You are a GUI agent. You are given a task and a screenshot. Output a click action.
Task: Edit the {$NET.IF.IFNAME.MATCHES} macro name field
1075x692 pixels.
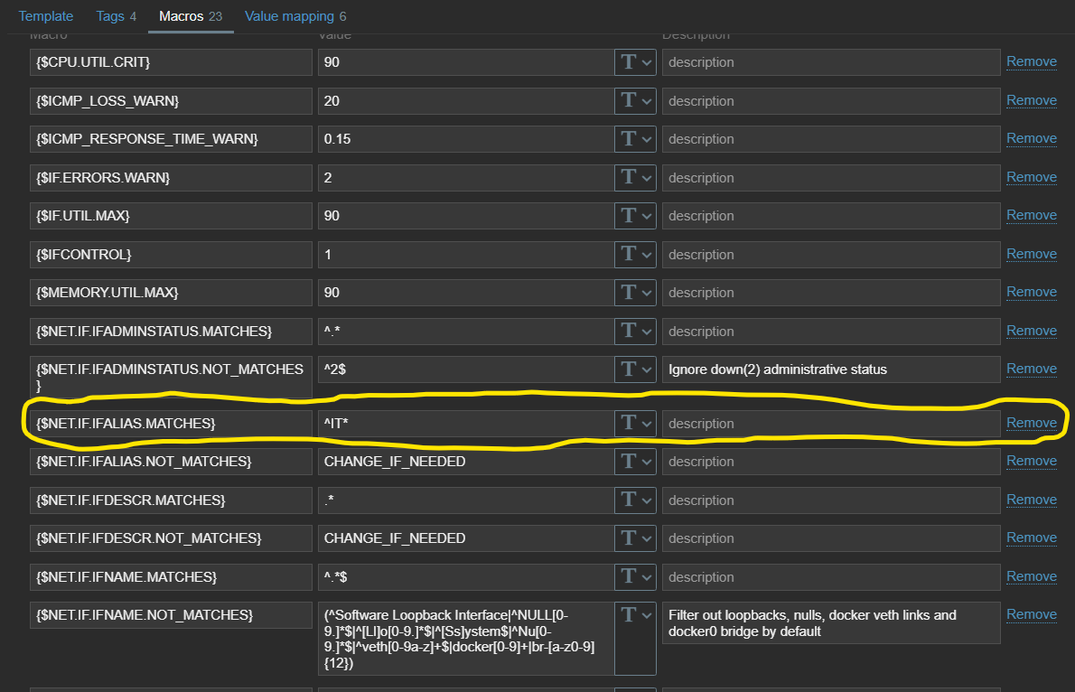coord(170,577)
